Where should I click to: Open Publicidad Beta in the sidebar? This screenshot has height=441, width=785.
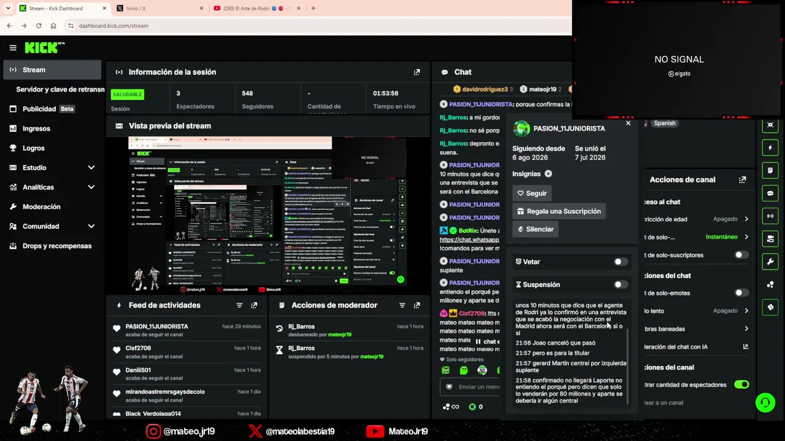coord(52,109)
